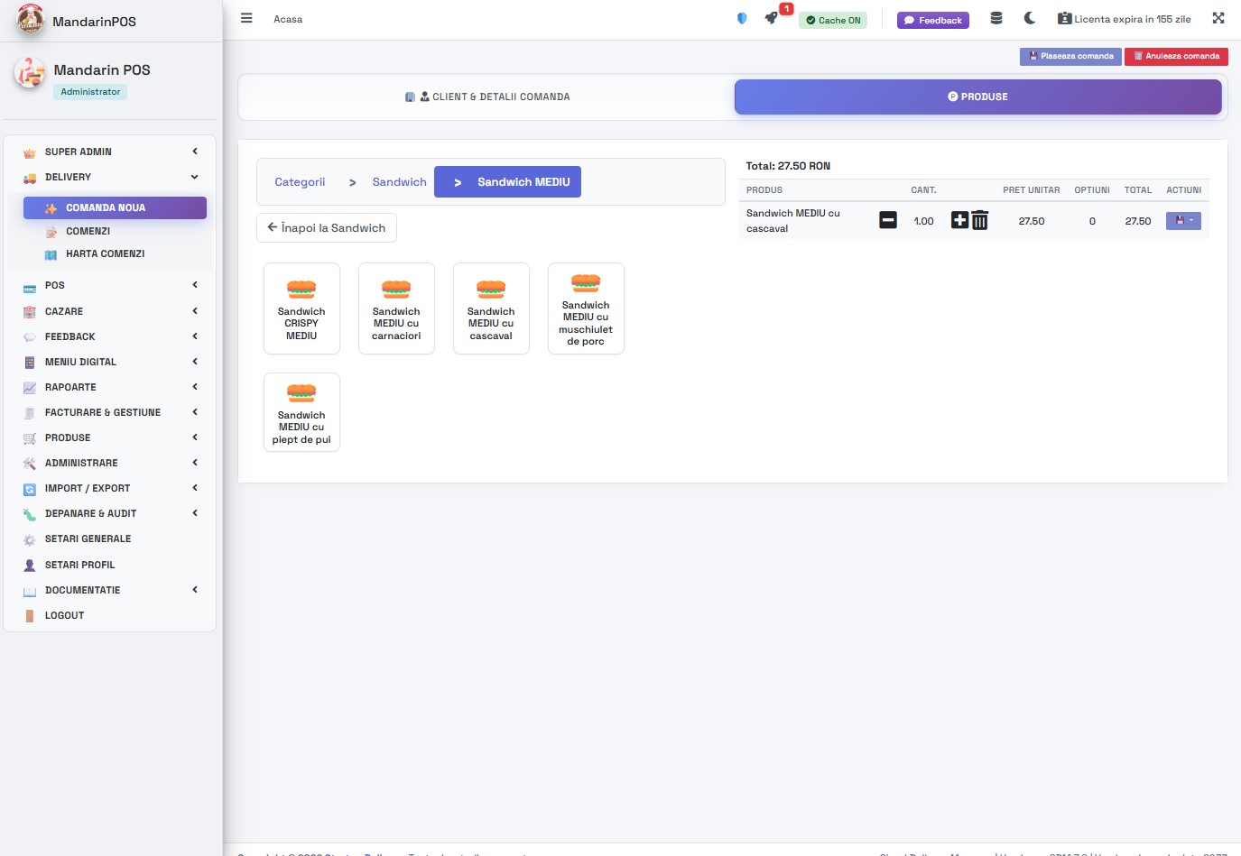This screenshot has height=856, width=1241.
Task: Expand the POS sidebar menu
Action: point(108,285)
